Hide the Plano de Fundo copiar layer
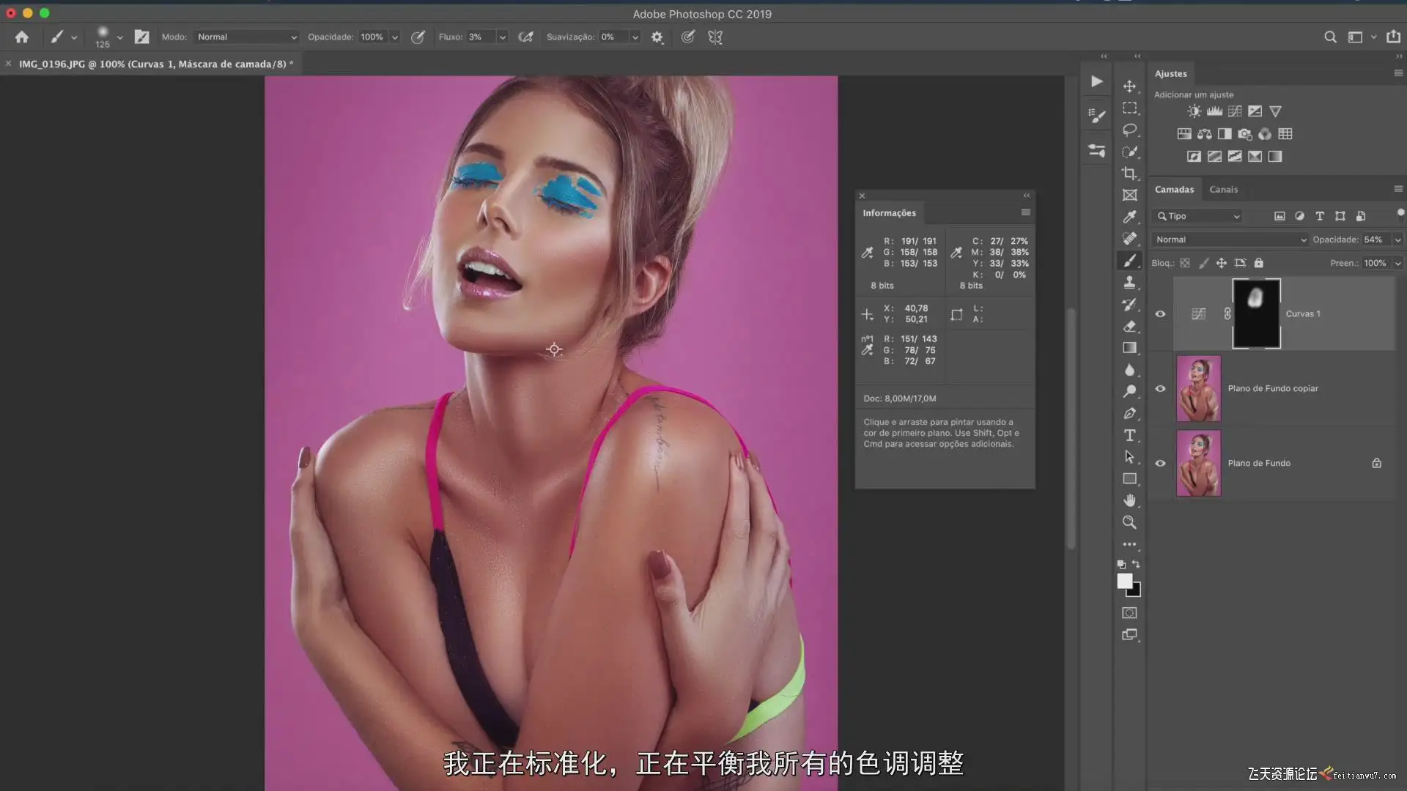The height and width of the screenshot is (791, 1407). [x=1160, y=388]
